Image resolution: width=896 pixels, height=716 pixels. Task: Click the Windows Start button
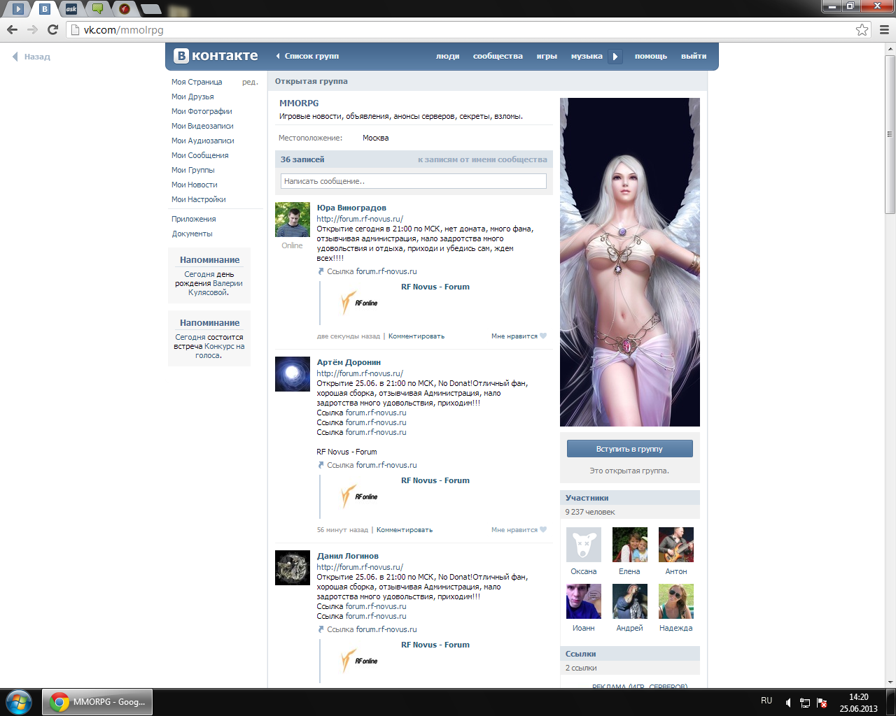click(x=19, y=702)
